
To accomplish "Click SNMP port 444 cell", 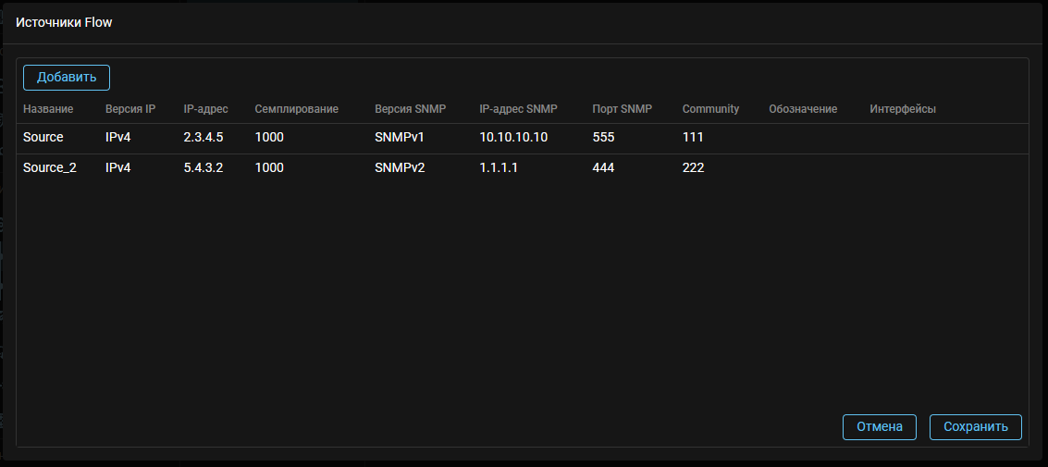I will [x=603, y=168].
